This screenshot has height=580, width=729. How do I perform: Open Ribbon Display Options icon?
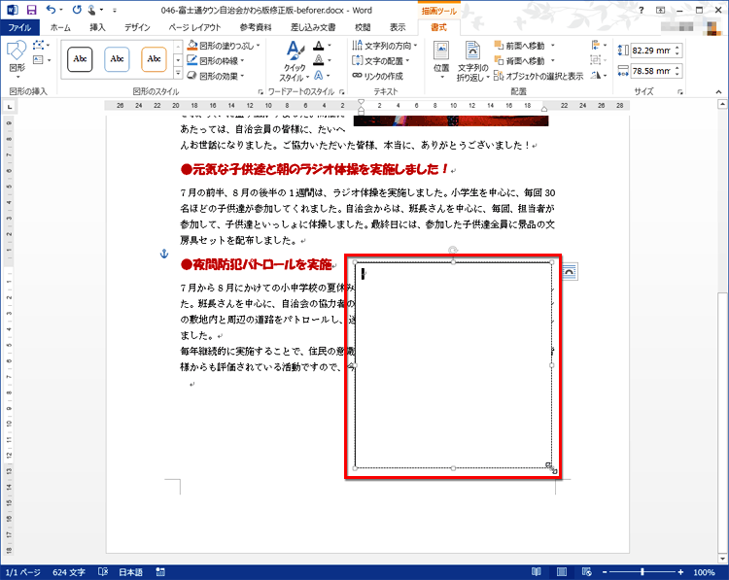661,10
